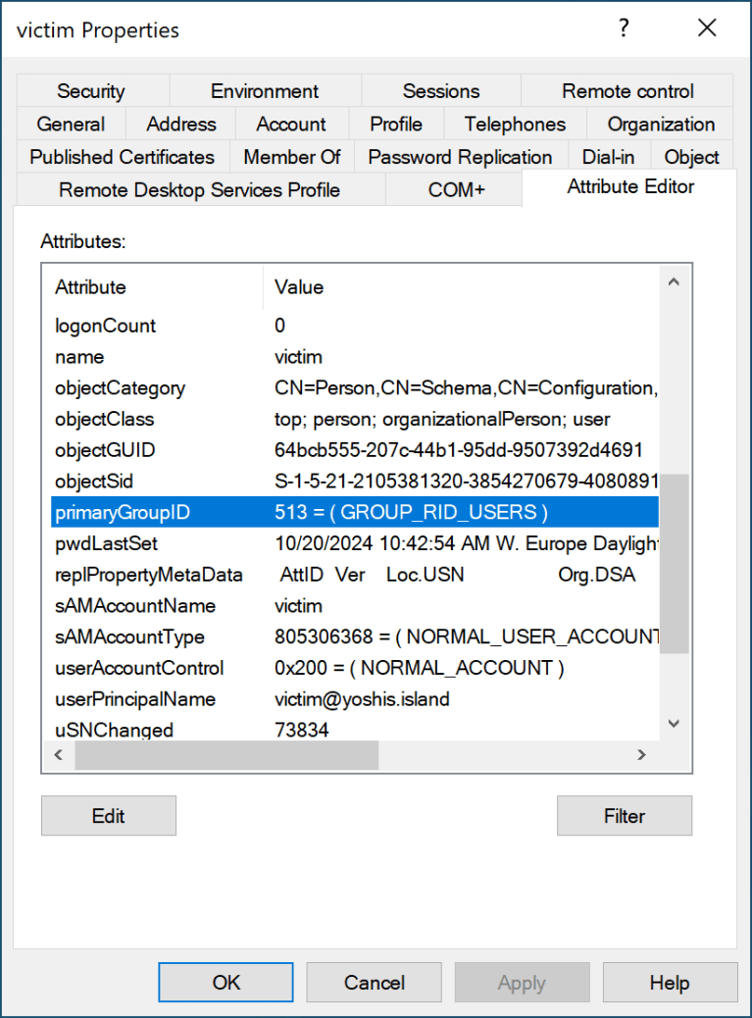752x1018 pixels.
Task: Click the vertical scrollbar down arrow
Action: (x=674, y=723)
